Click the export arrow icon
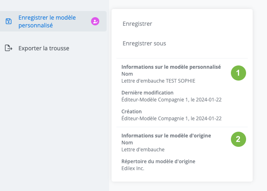 click(8, 48)
